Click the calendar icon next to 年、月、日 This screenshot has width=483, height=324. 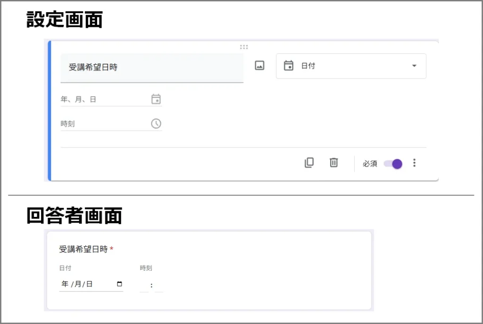pos(156,99)
